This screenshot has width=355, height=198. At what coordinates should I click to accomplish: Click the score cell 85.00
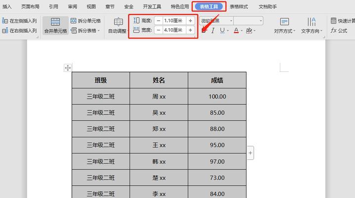217,112
